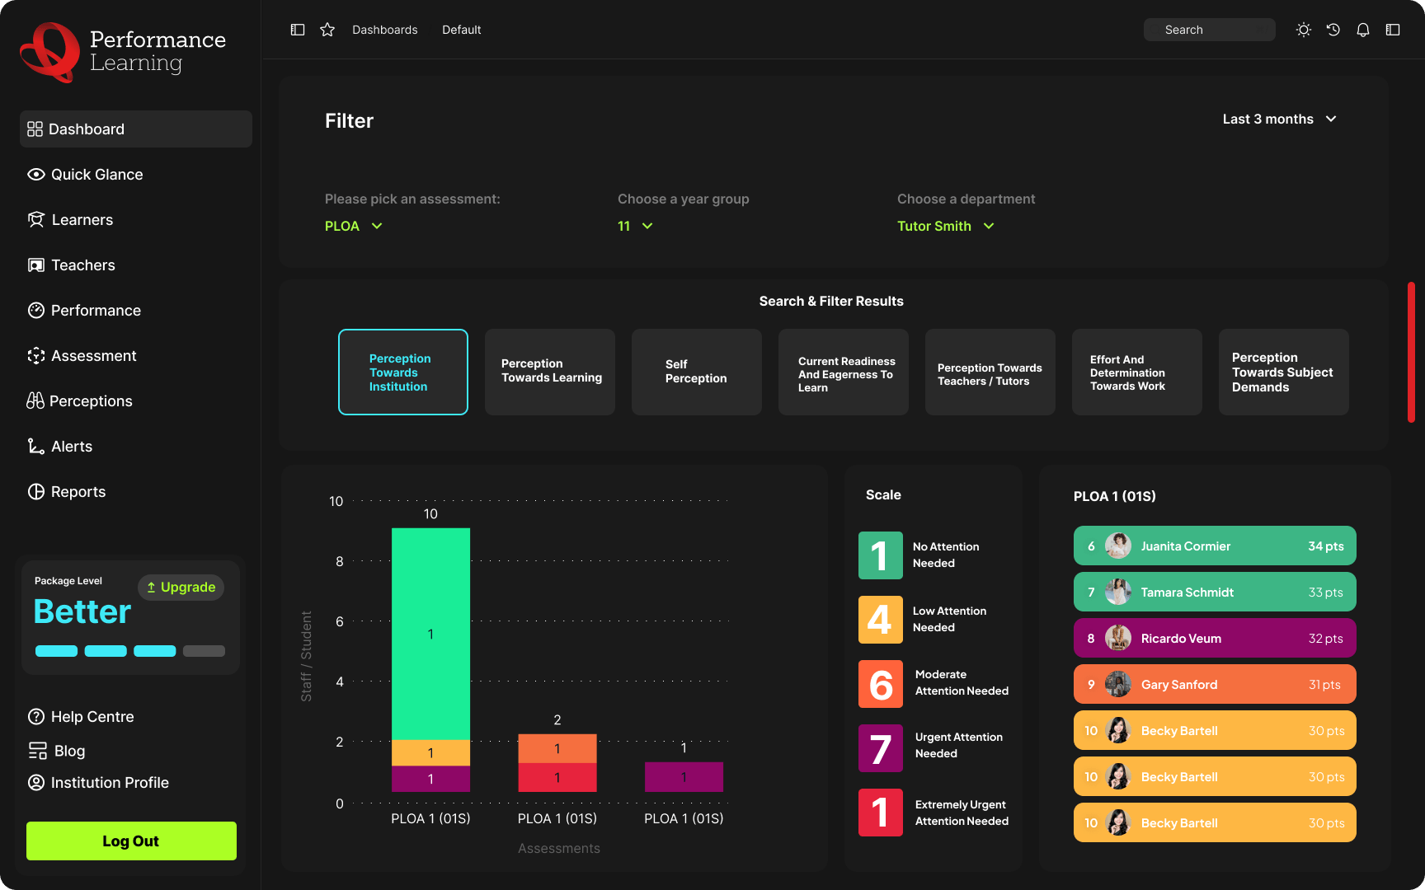Open notifications bell

(1363, 30)
